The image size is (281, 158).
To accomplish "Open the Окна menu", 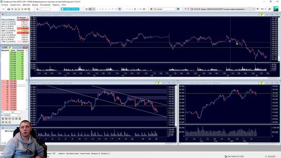I will 64,5.
